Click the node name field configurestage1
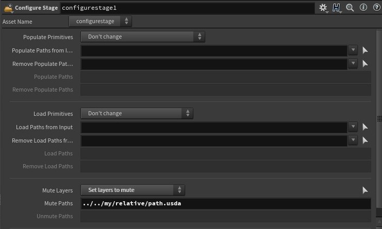Image resolution: width=382 pixels, height=229 pixels. [187, 8]
